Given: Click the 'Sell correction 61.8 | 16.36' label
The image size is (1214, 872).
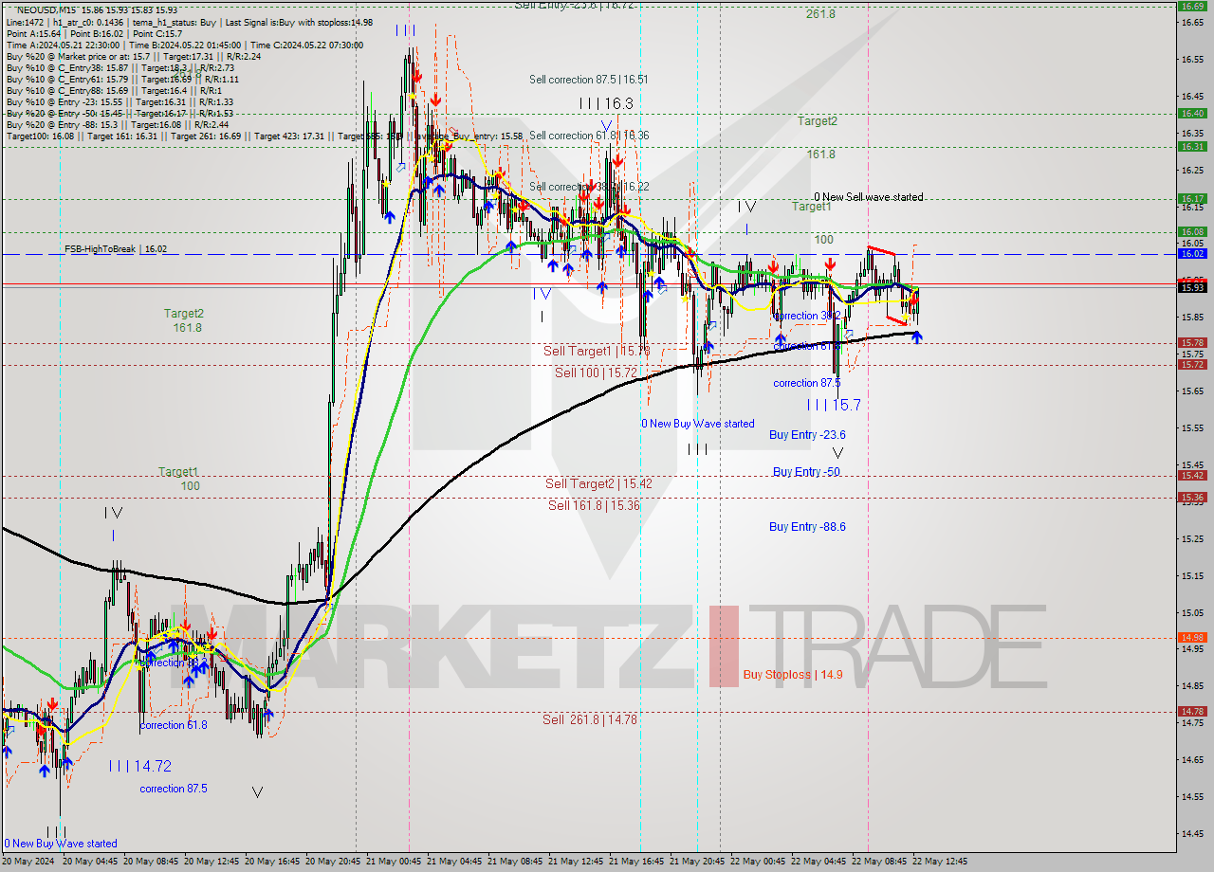Looking at the screenshot, I should point(589,136).
